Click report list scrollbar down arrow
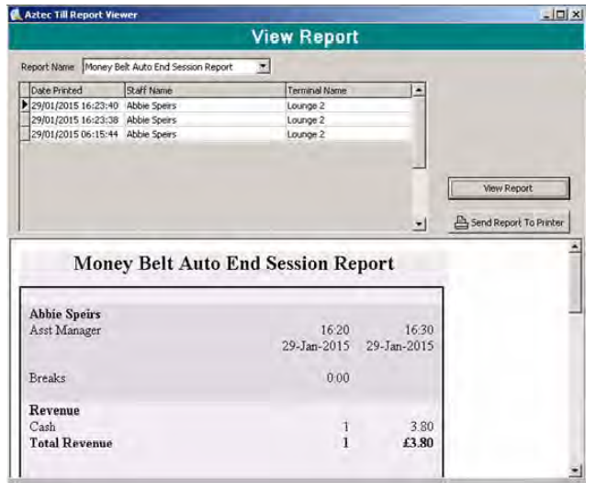Screen dimensions: 596x490 (419, 224)
